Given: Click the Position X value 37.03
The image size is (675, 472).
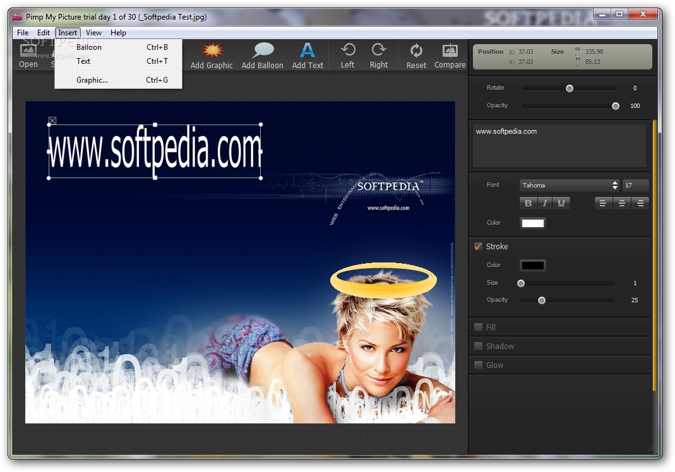Looking at the screenshot, I should 525,52.
